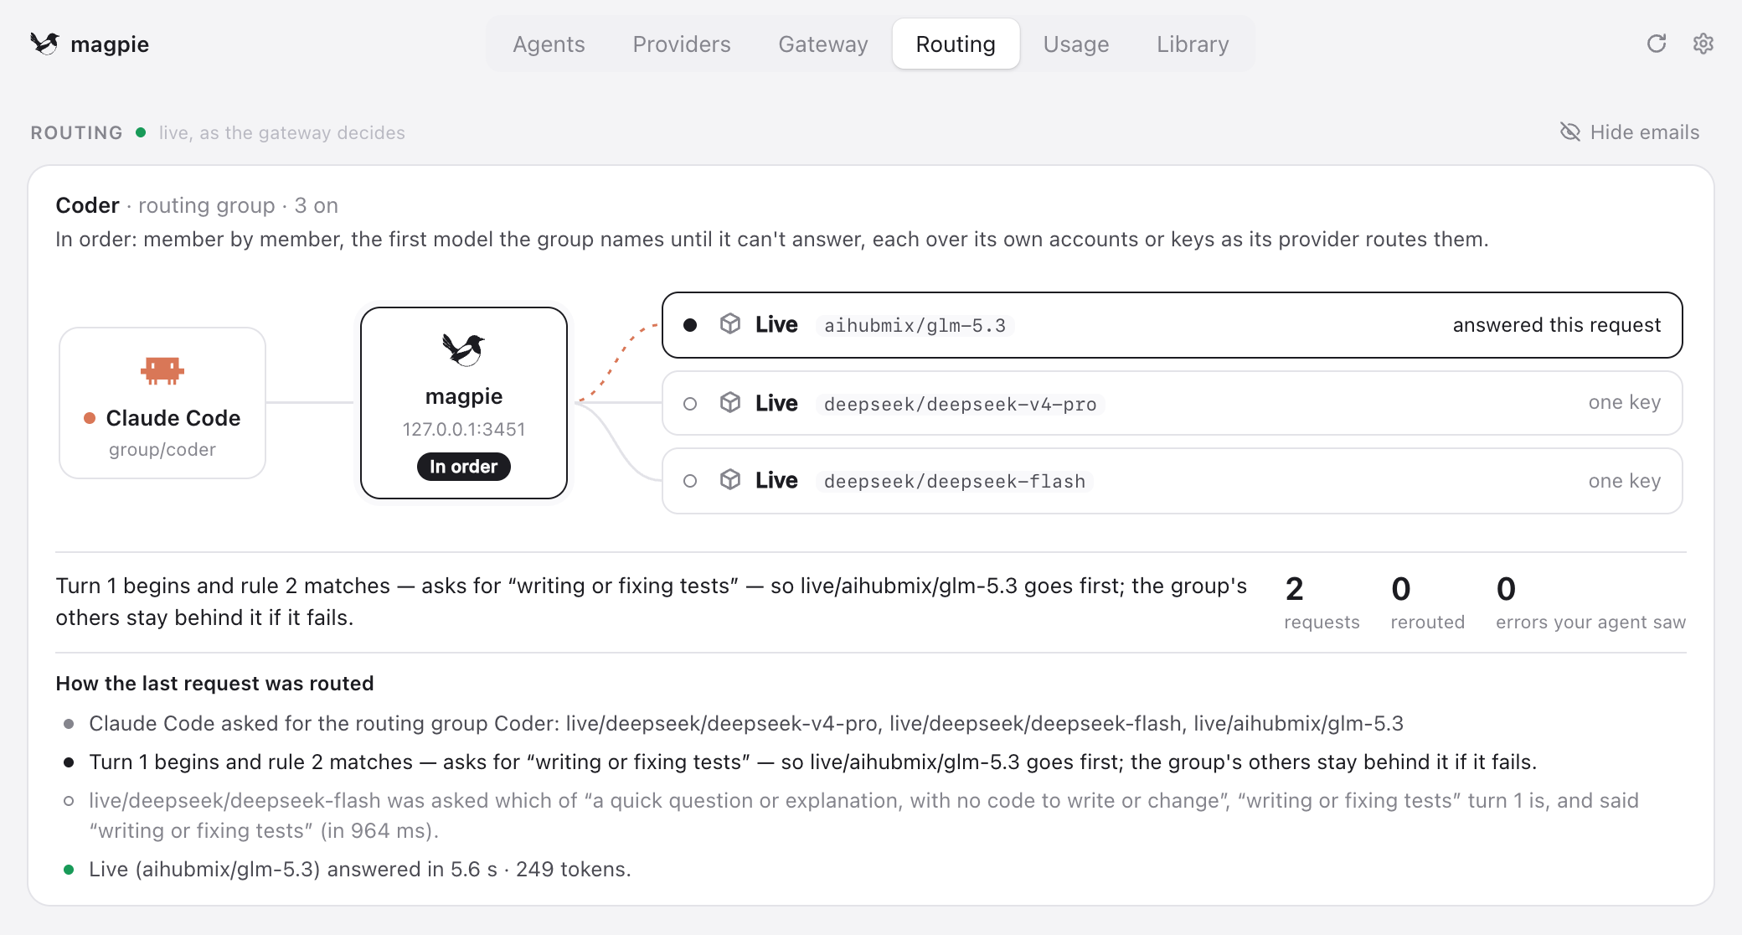
Task: Click the magpie bird icon in gateway node
Action: (463, 349)
